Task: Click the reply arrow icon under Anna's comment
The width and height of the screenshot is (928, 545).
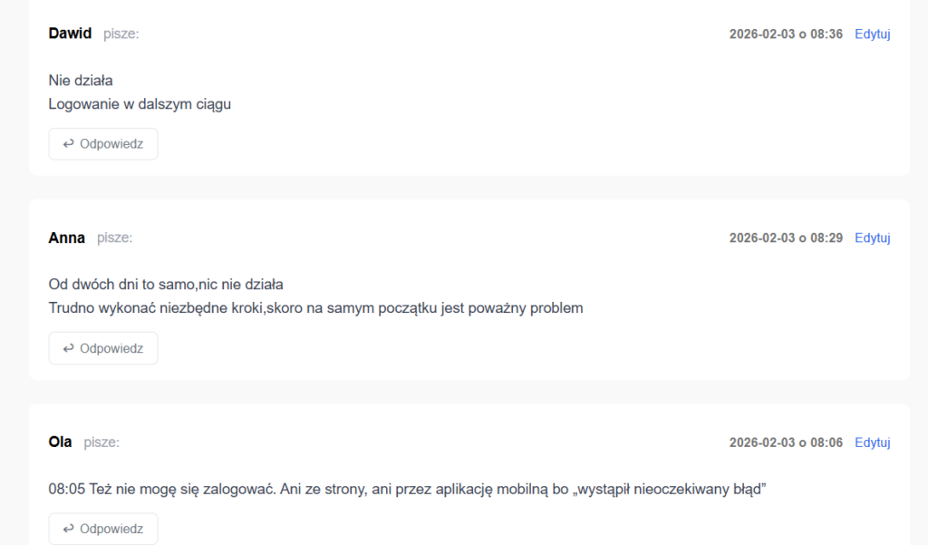Action: (x=68, y=348)
